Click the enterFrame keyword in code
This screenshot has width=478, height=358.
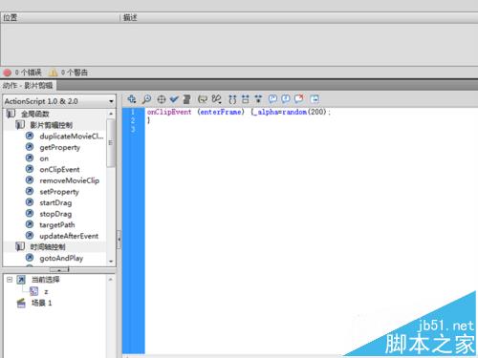221,112
